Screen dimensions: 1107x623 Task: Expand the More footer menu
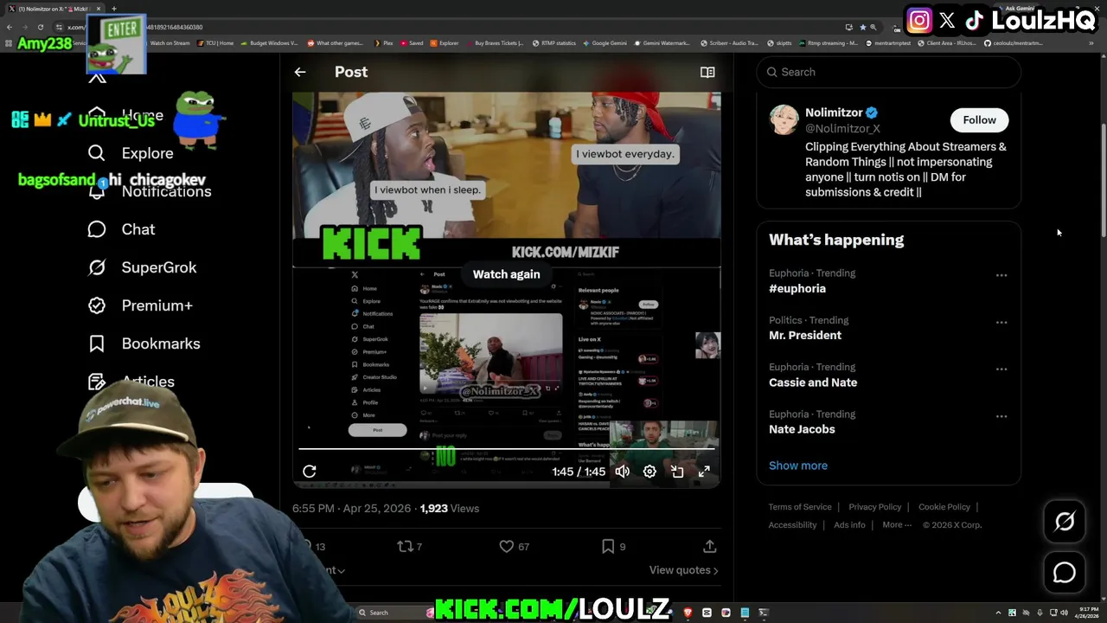897,525
